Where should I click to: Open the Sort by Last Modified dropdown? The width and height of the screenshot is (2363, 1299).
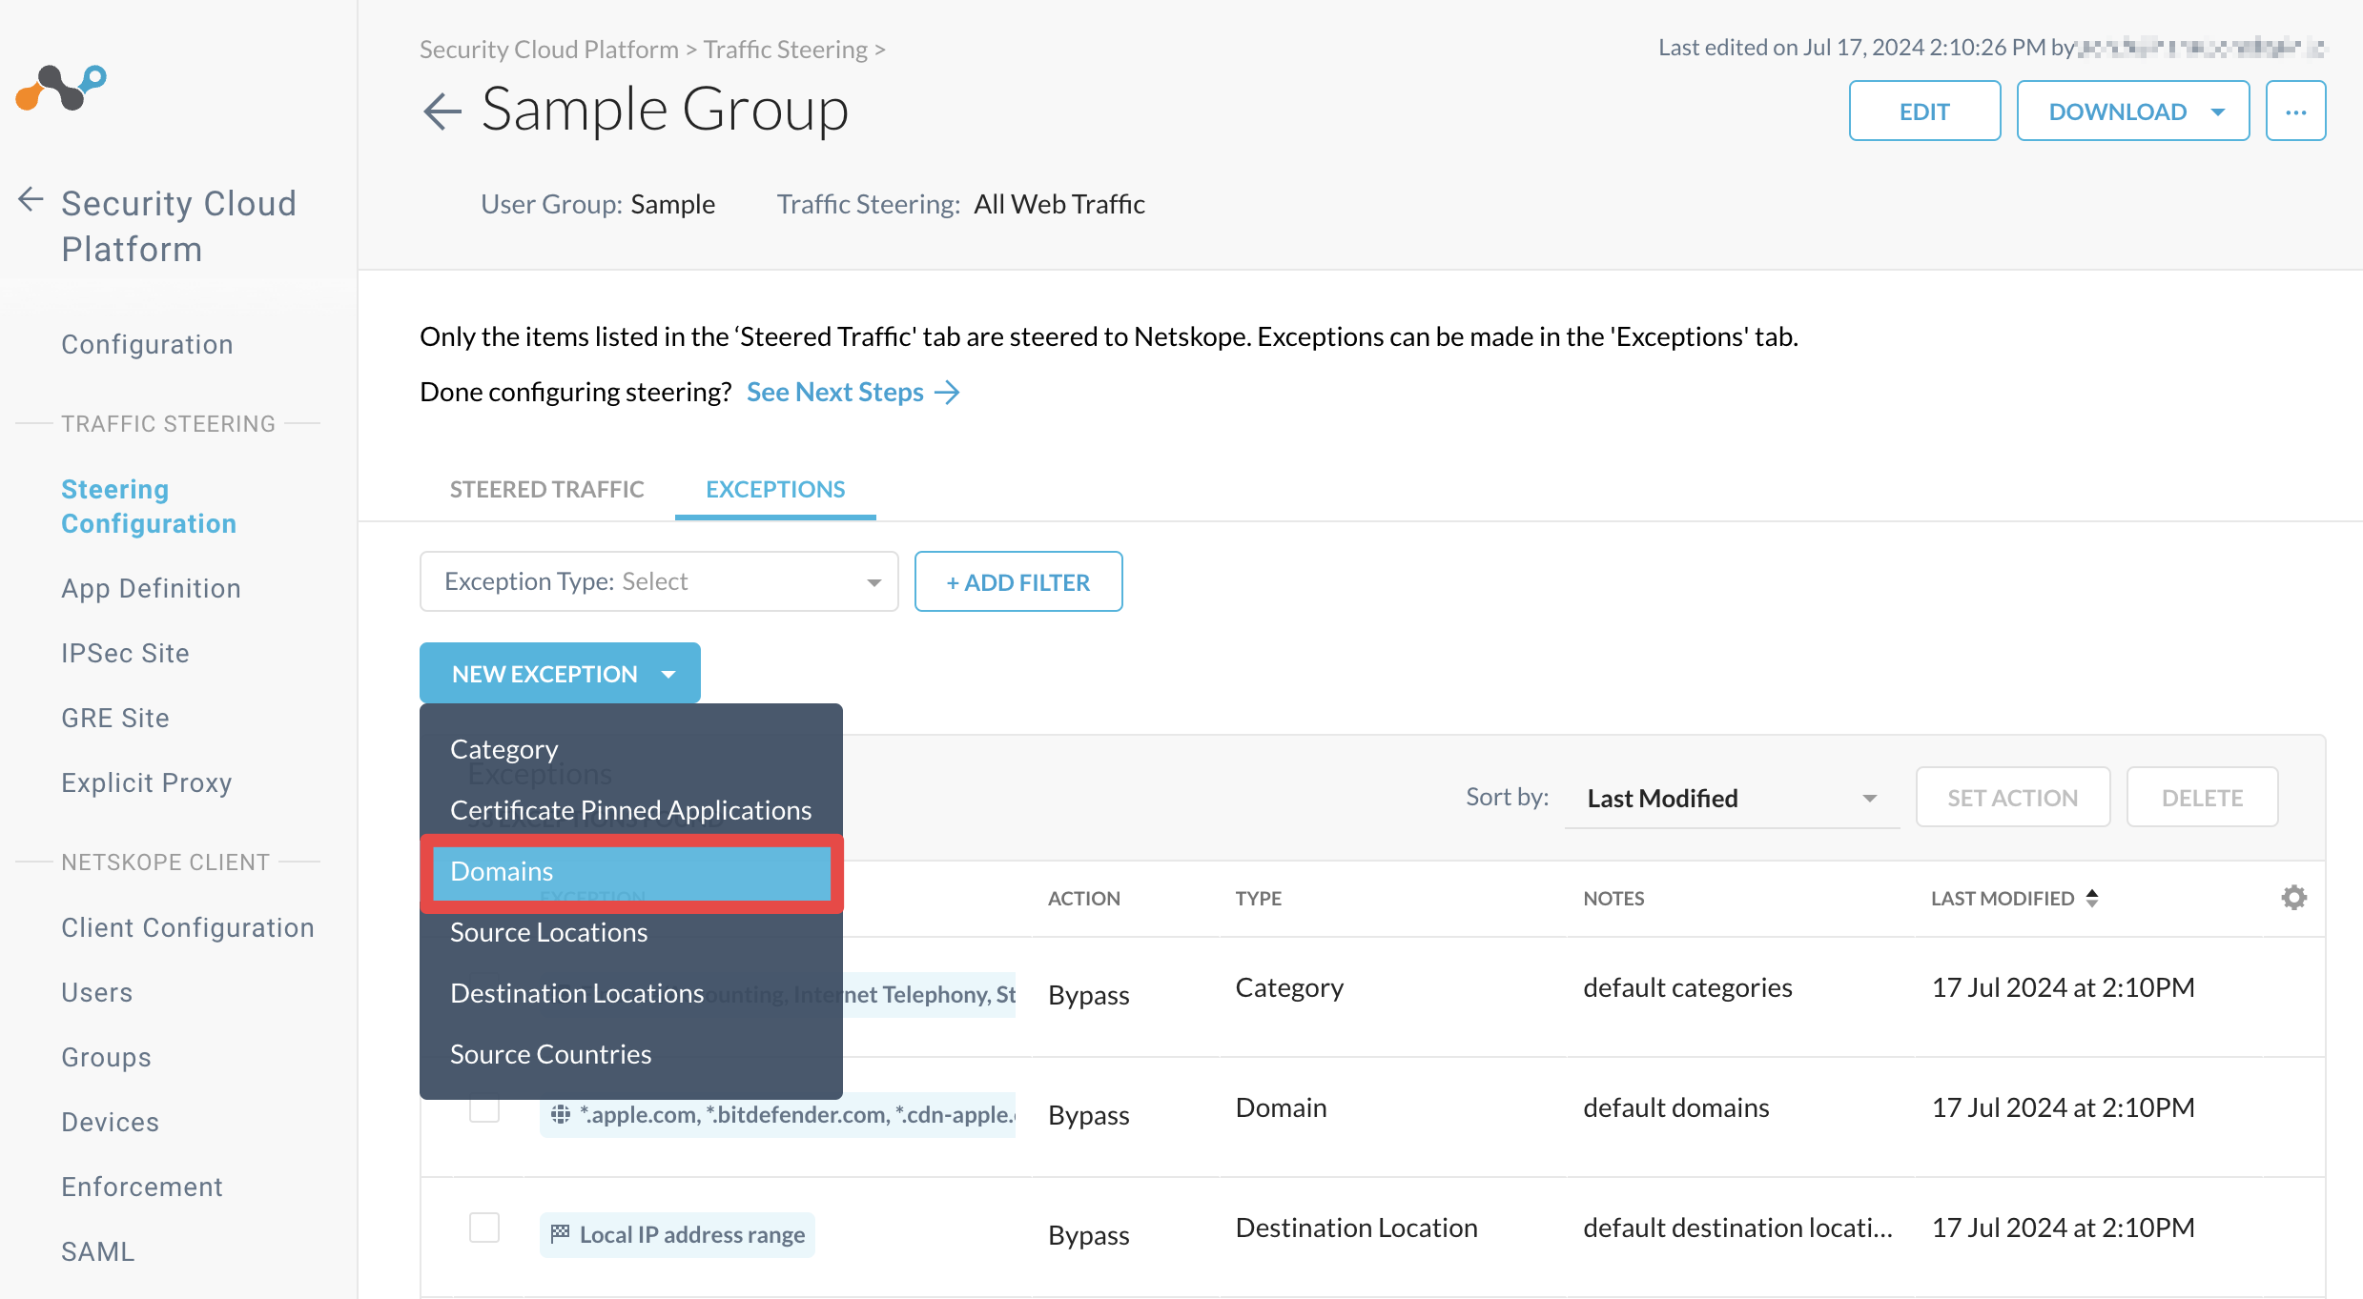point(1732,799)
